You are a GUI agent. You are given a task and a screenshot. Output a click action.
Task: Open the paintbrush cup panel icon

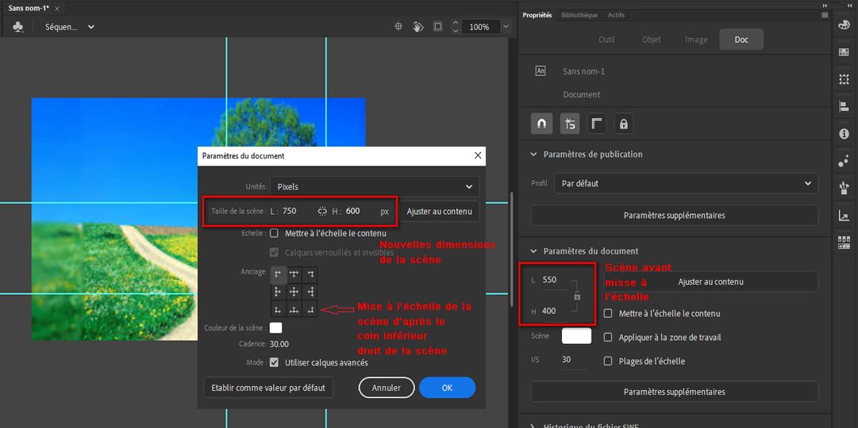pyautogui.click(x=844, y=189)
